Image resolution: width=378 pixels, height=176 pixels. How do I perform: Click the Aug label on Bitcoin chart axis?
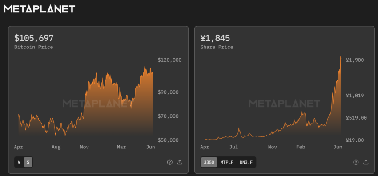pyautogui.click(x=56, y=147)
